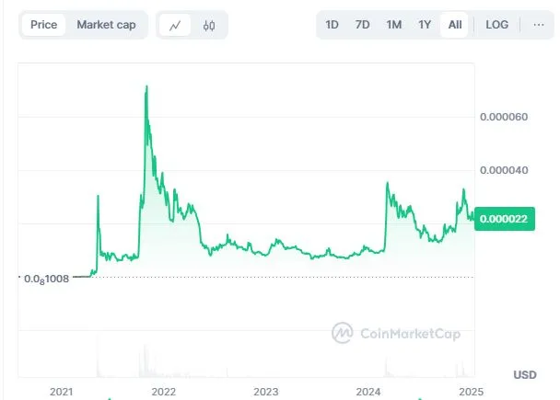Select the All time range
Image resolution: width=560 pixels, height=400 pixels.
click(x=455, y=25)
